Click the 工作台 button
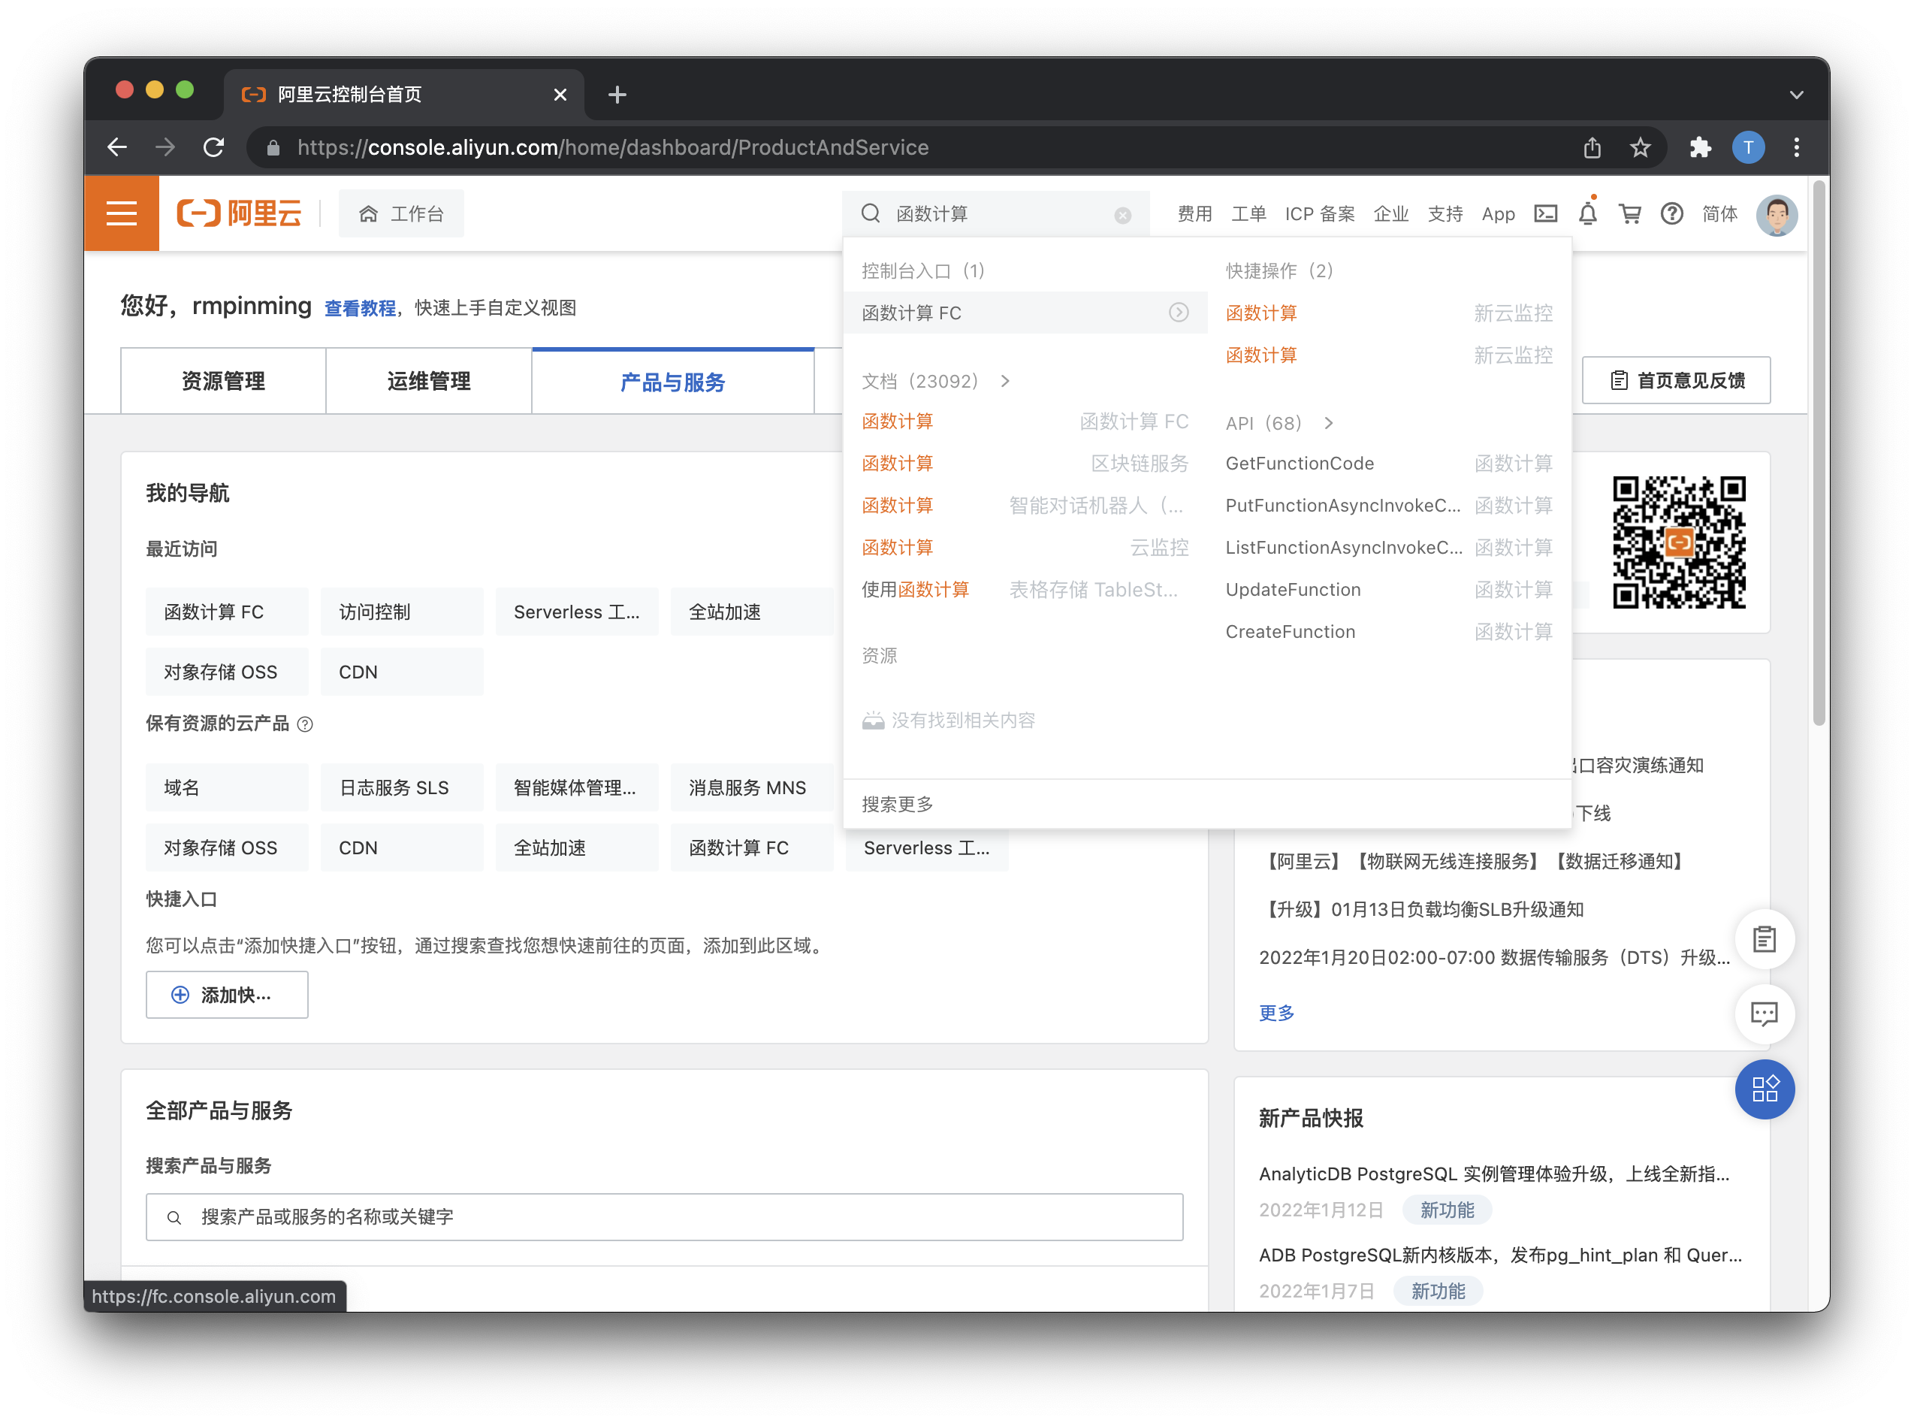The image size is (1914, 1423). [x=400, y=213]
